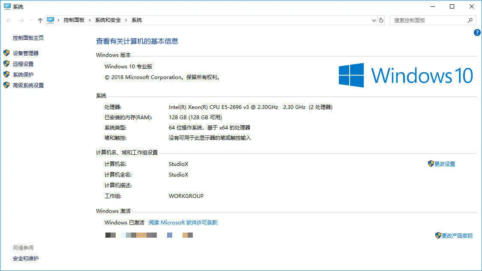Open 高级系统设置 from sidebar
This screenshot has width=482, height=271.
pyautogui.click(x=28, y=85)
